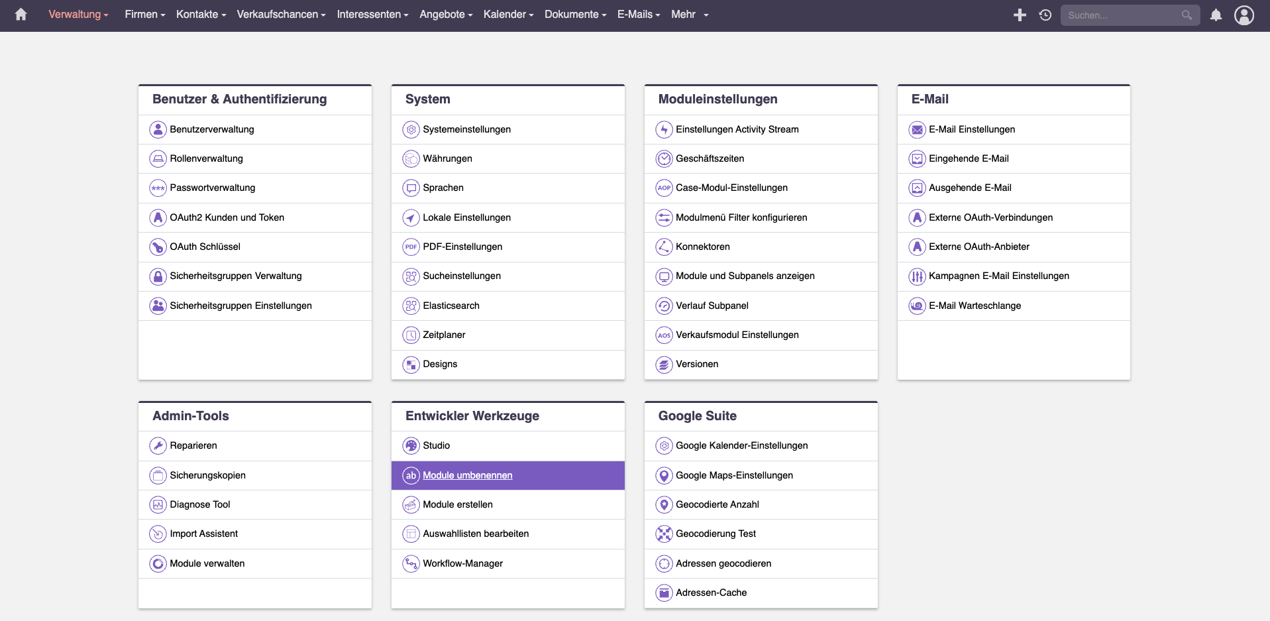This screenshot has height=621, width=1270.
Task: Expand the Firmen navigation dropdown
Action: [144, 15]
